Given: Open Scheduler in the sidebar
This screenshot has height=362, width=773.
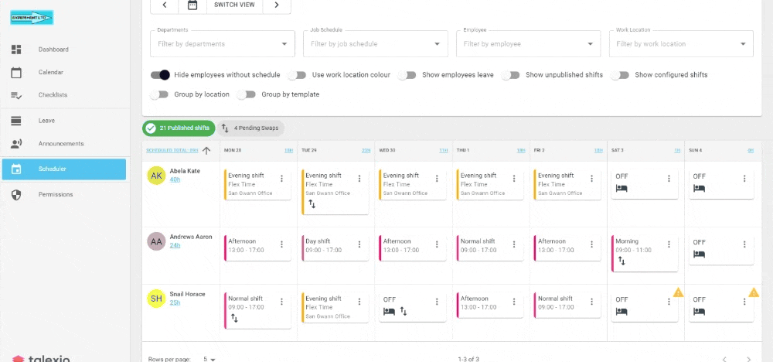Looking at the screenshot, I should [x=64, y=169].
